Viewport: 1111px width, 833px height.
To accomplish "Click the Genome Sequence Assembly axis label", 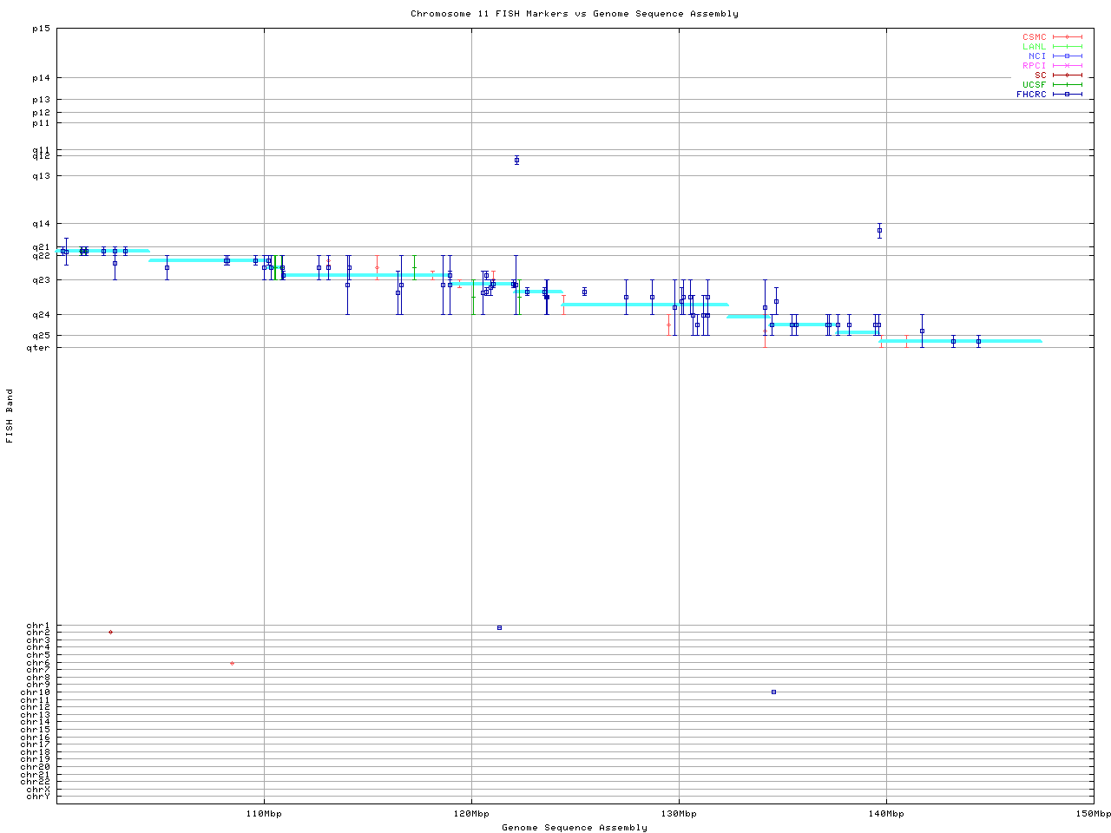I will click(575, 828).
